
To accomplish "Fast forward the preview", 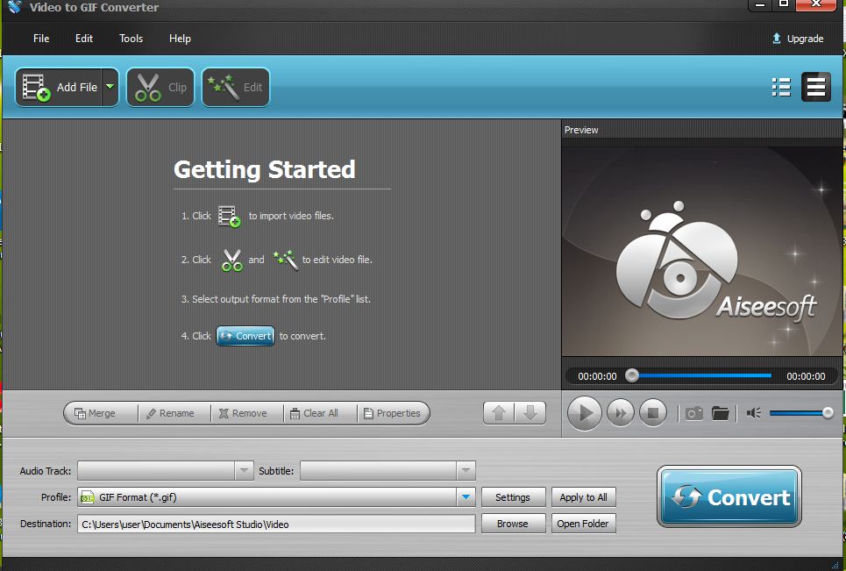I will pos(621,413).
